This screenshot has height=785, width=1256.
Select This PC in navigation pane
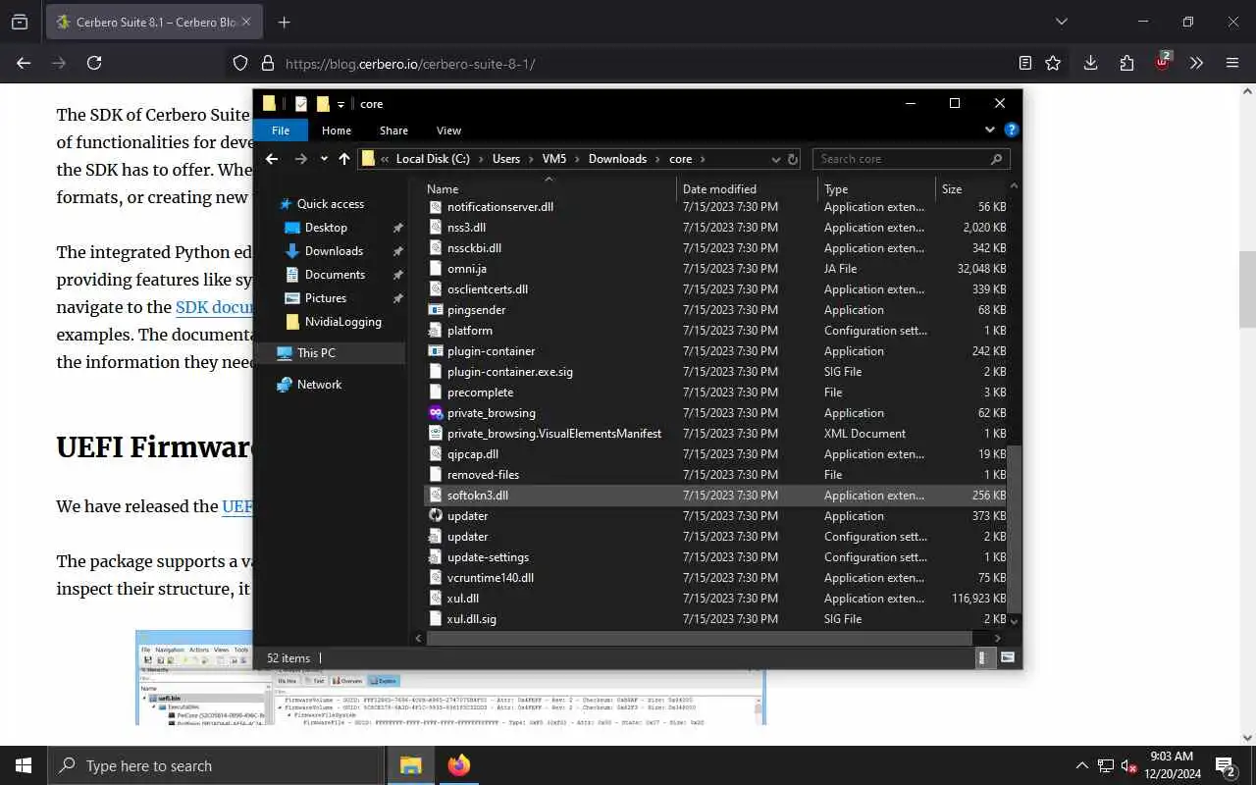coord(331,353)
